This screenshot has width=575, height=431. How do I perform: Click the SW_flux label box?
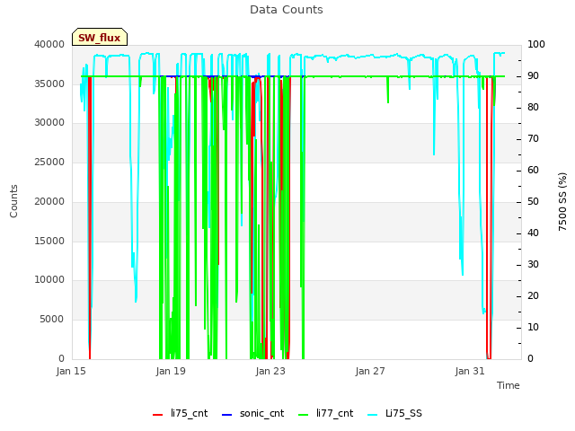tap(100, 37)
